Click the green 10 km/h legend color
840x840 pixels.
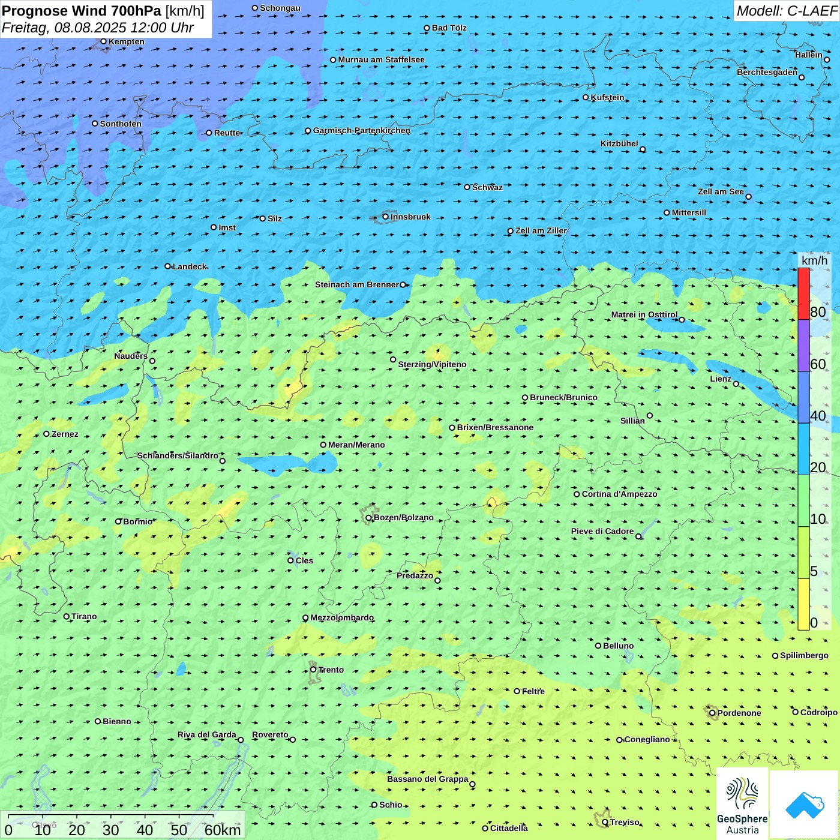tap(803, 501)
